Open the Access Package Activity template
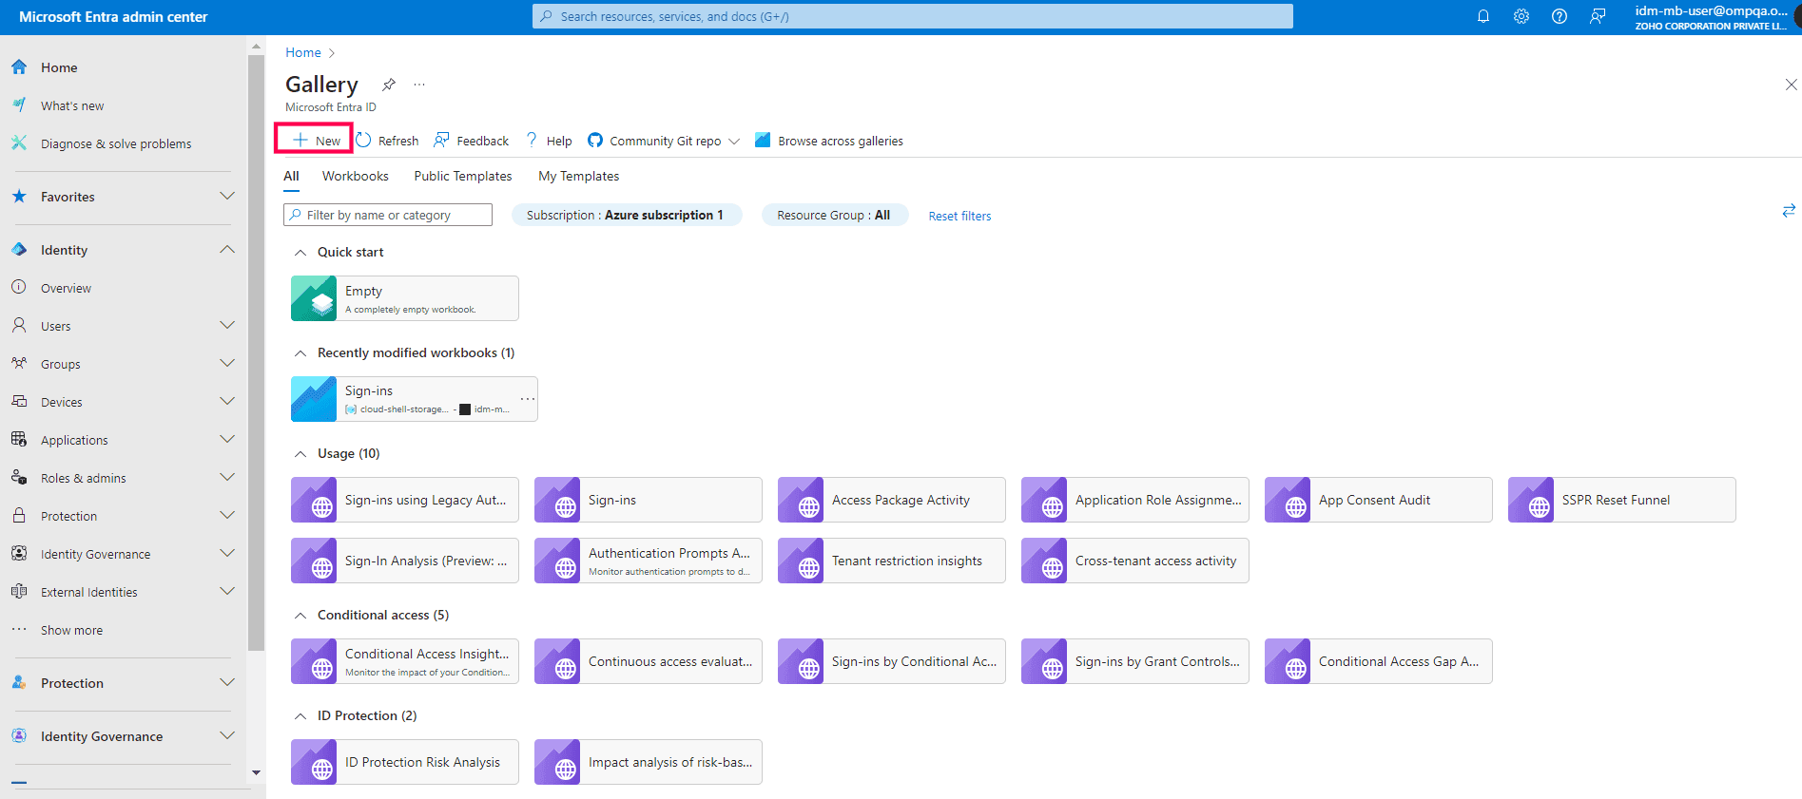Screen dimensions: 1802x799 pyautogui.click(x=892, y=500)
